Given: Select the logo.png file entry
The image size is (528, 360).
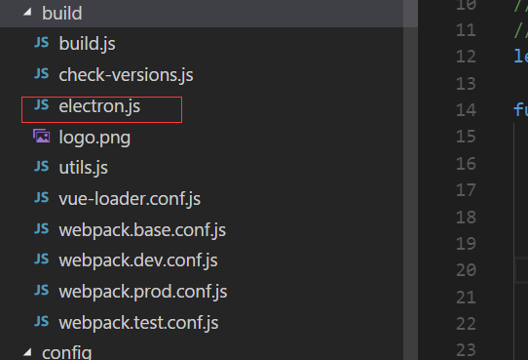Looking at the screenshot, I should pos(94,138).
